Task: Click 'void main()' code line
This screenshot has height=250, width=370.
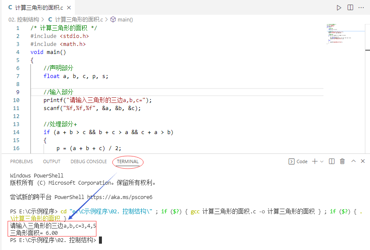Action: (x=48, y=52)
